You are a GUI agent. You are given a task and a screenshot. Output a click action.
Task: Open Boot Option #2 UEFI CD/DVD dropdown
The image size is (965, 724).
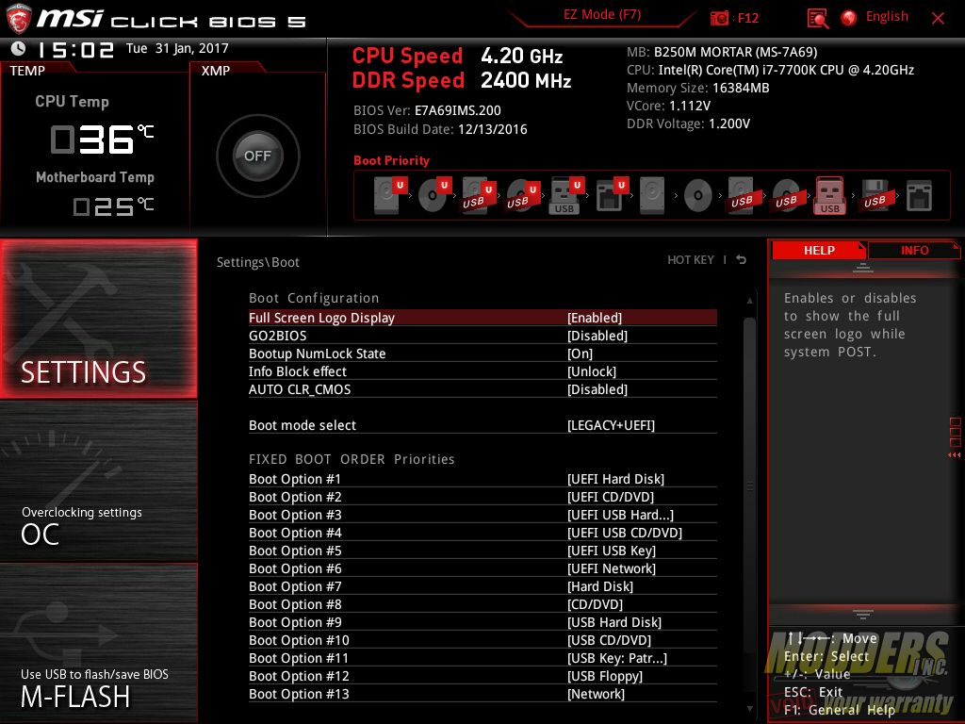pos(611,497)
